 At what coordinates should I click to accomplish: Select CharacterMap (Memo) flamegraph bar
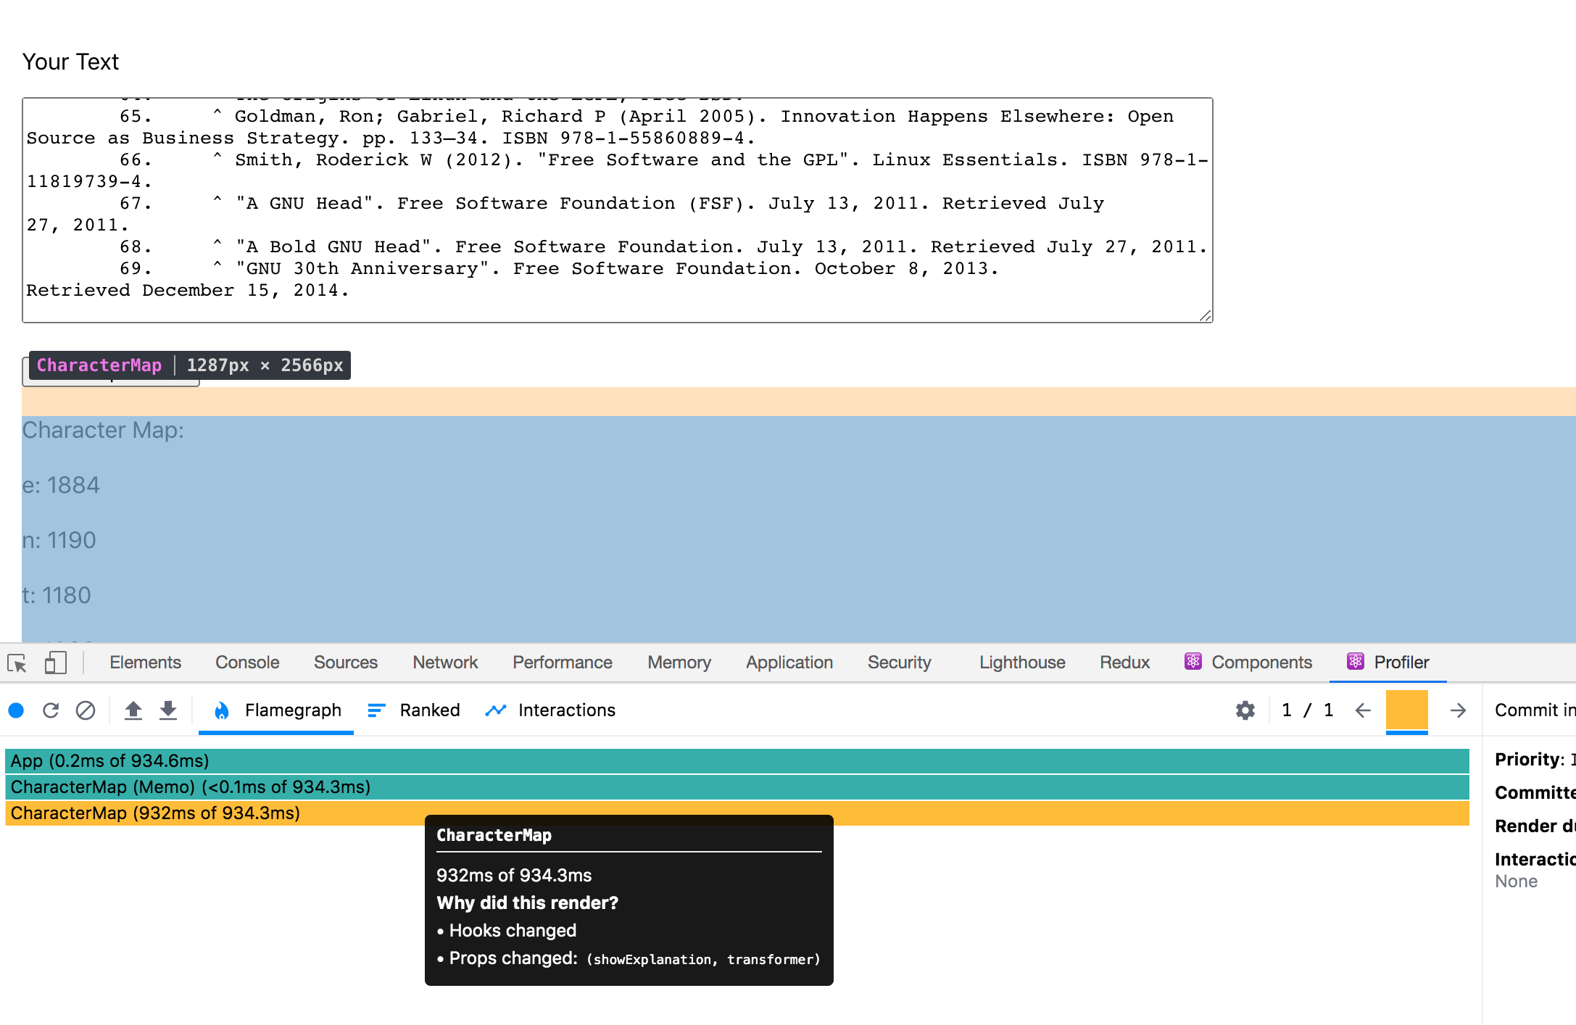click(x=737, y=787)
